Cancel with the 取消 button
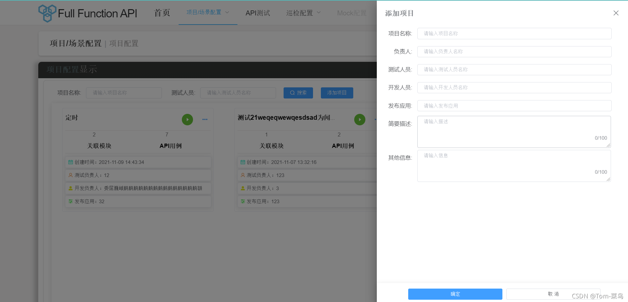Image resolution: width=628 pixels, height=302 pixels. coord(553,294)
